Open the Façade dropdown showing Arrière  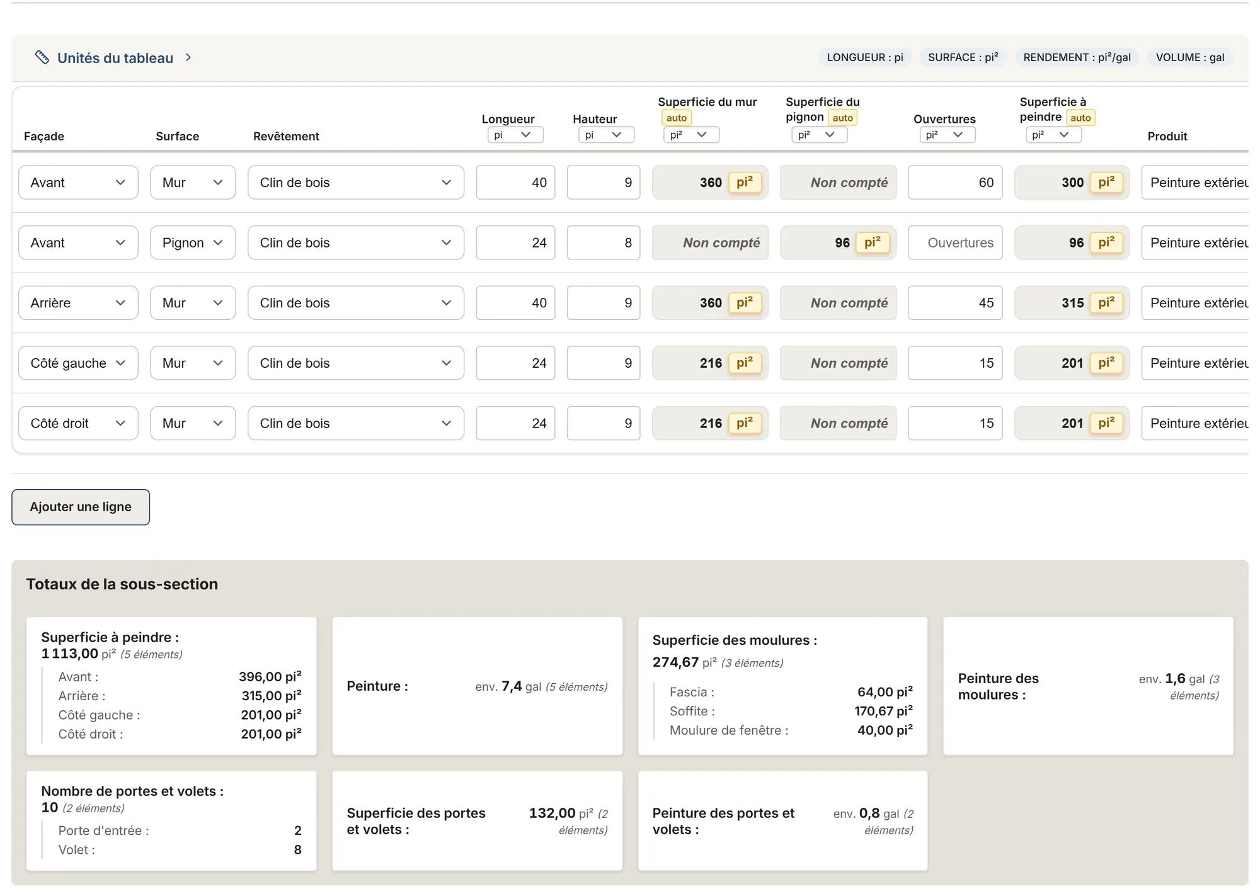(78, 303)
